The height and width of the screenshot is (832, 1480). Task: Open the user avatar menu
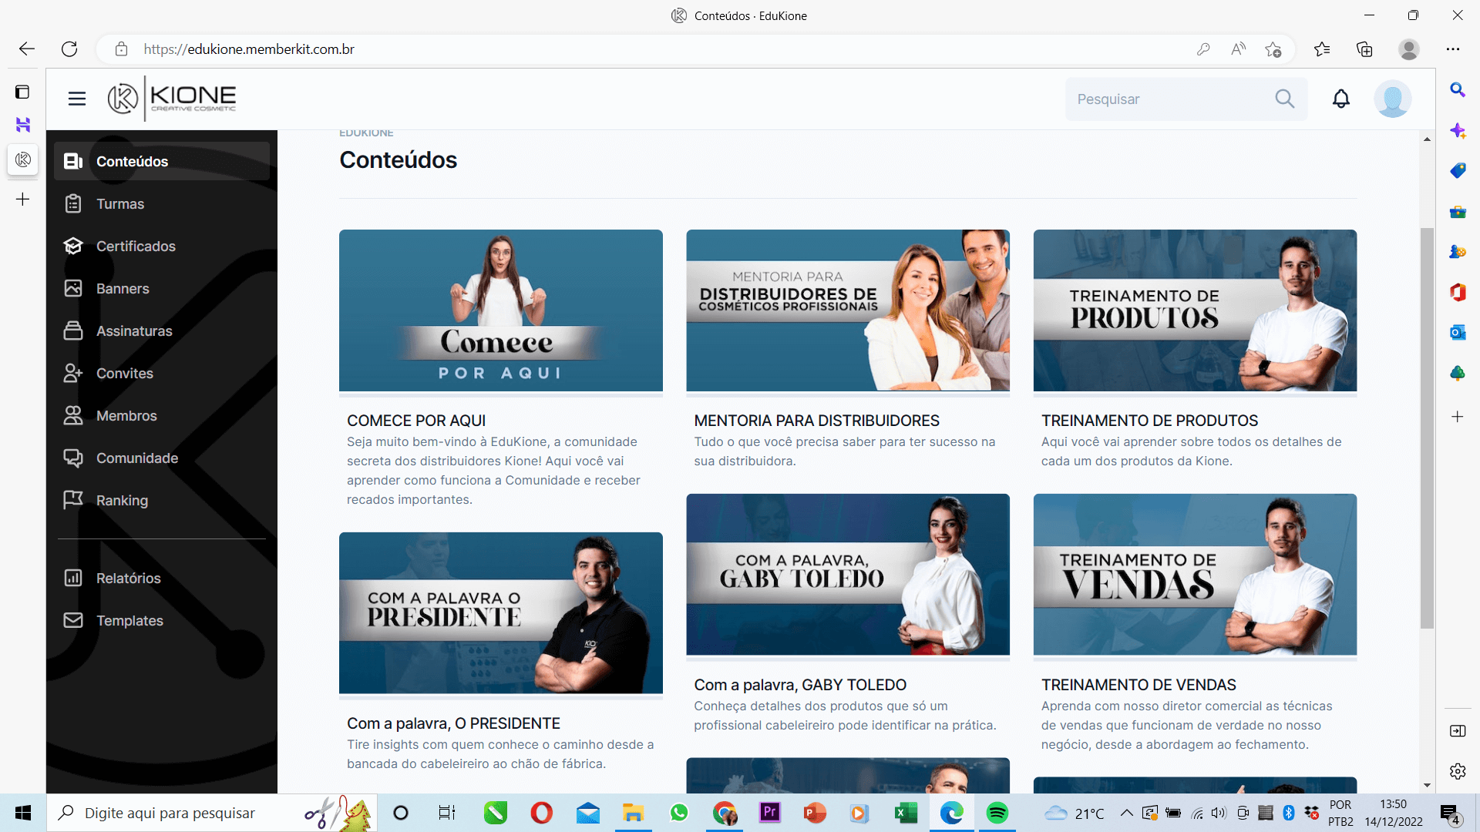(1392, 99)
